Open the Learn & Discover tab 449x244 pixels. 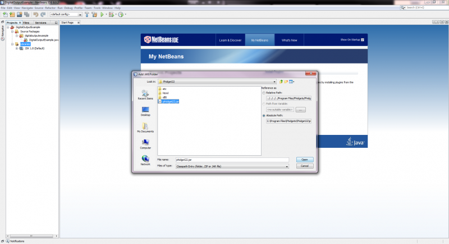230,40
